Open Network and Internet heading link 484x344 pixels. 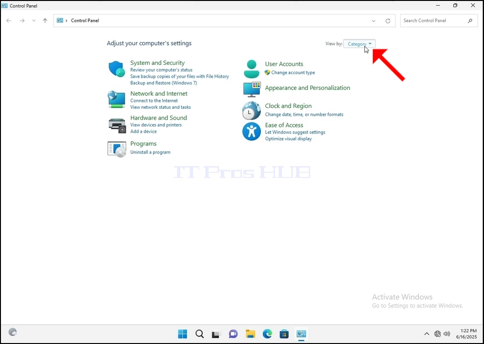point(159,94)
